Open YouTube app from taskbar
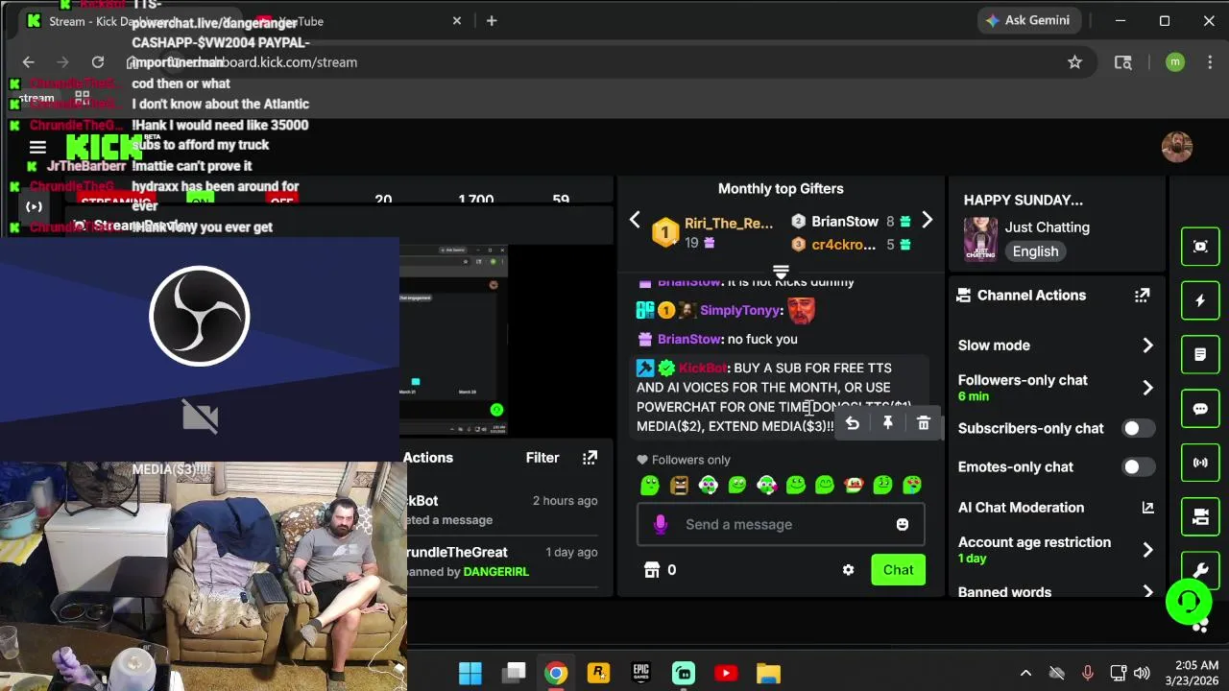Screen dimensions: 1229x691 point(726,673)
